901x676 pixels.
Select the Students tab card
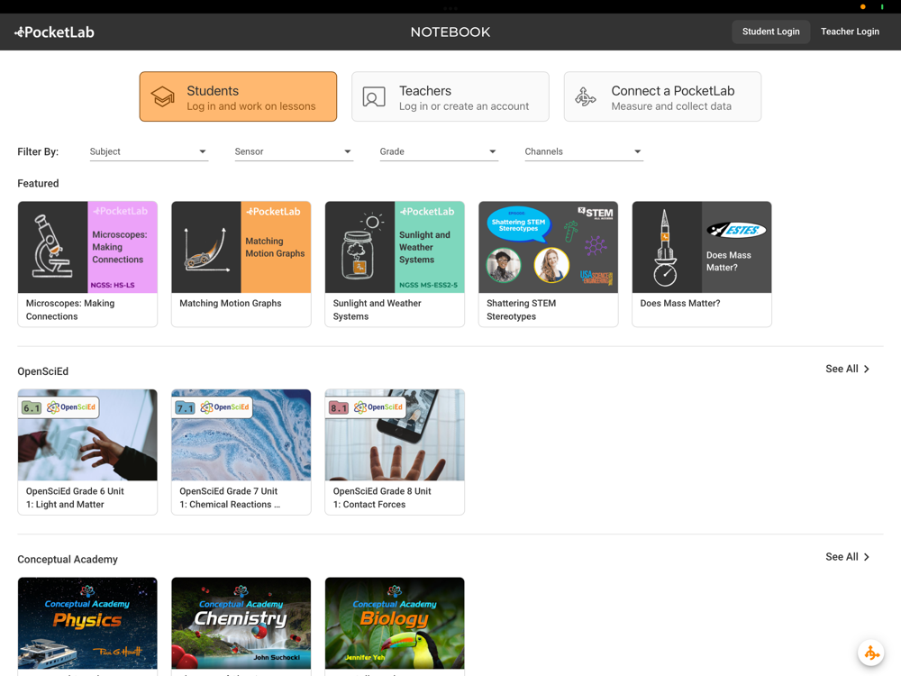click(x=238, y=96)
